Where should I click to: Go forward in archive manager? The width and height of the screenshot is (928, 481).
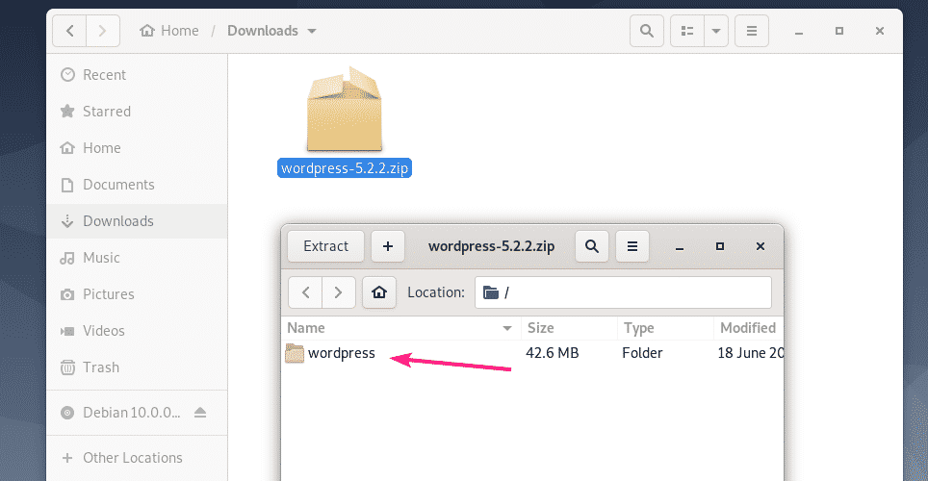339,292
